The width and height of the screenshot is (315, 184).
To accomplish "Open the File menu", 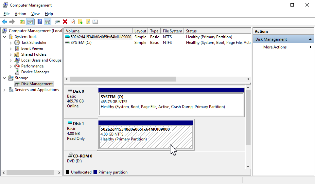I will [7, 14].
